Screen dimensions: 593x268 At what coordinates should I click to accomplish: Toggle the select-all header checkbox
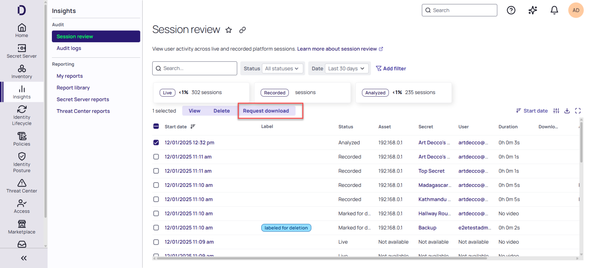[x=156, y=127]
